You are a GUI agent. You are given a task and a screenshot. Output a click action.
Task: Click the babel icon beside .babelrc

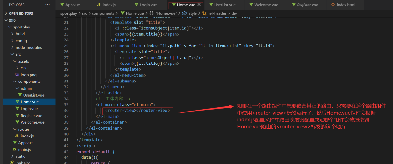coord(11,162)
